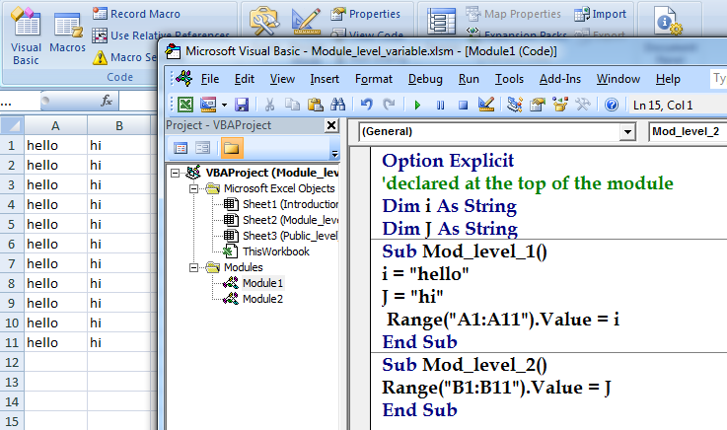Toggle Design Mode ruler-and-pencil icon

[306, 22]
